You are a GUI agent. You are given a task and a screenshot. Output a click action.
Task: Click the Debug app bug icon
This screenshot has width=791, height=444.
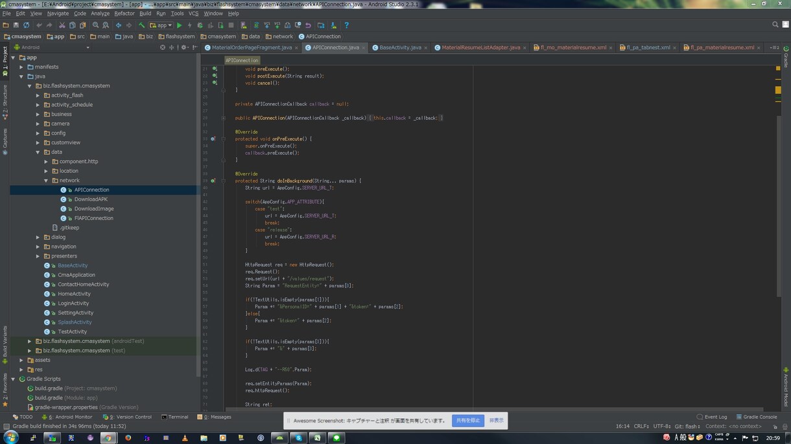[200, 25]
